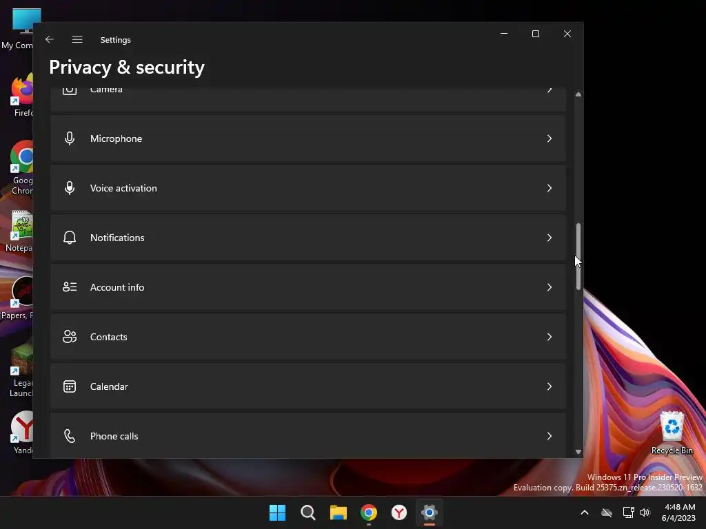Click the volume speaker tray icon
The width and height of the screenshot is (706, 529).
point(645,512)
